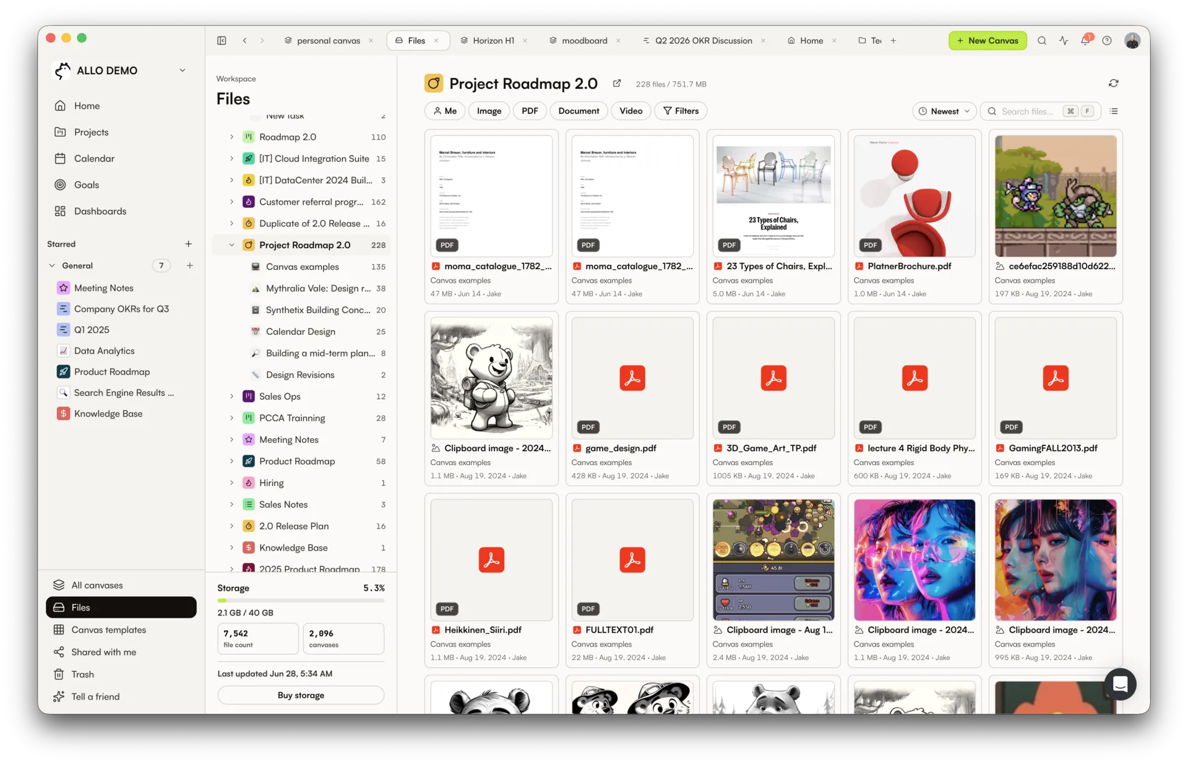Open the chat support bubble
This screenshot has height=764, width=1188.
[1120, 684]
